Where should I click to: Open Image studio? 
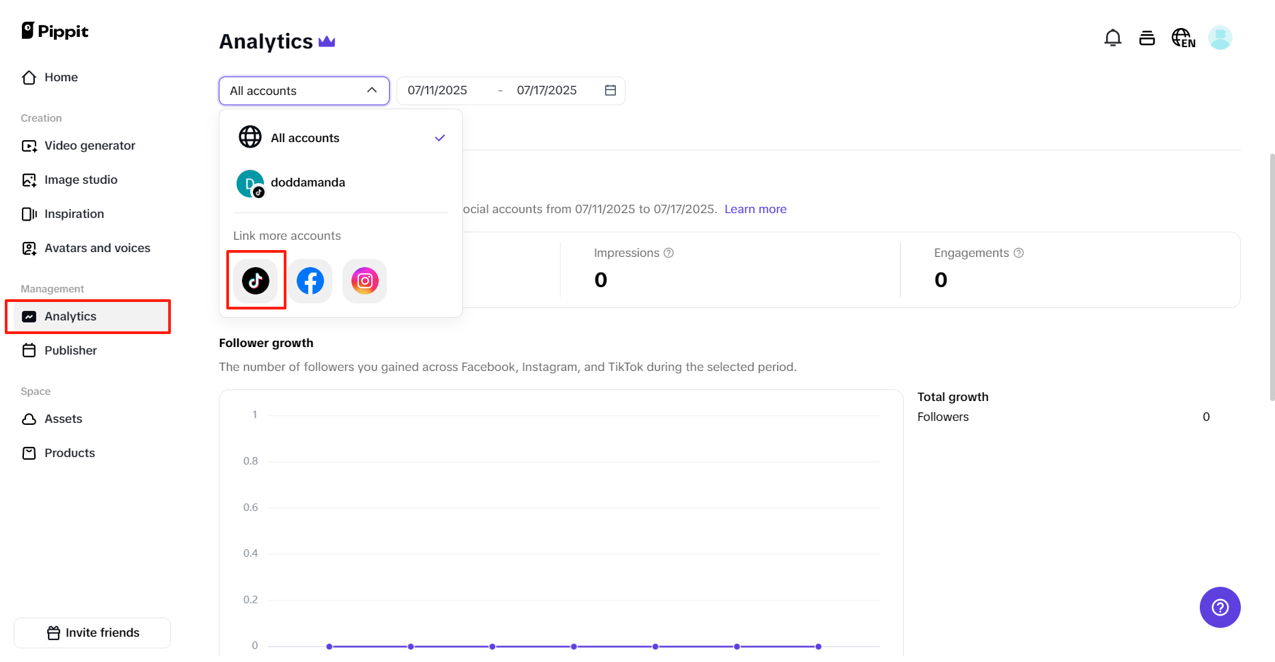click(x=80, y=179)
